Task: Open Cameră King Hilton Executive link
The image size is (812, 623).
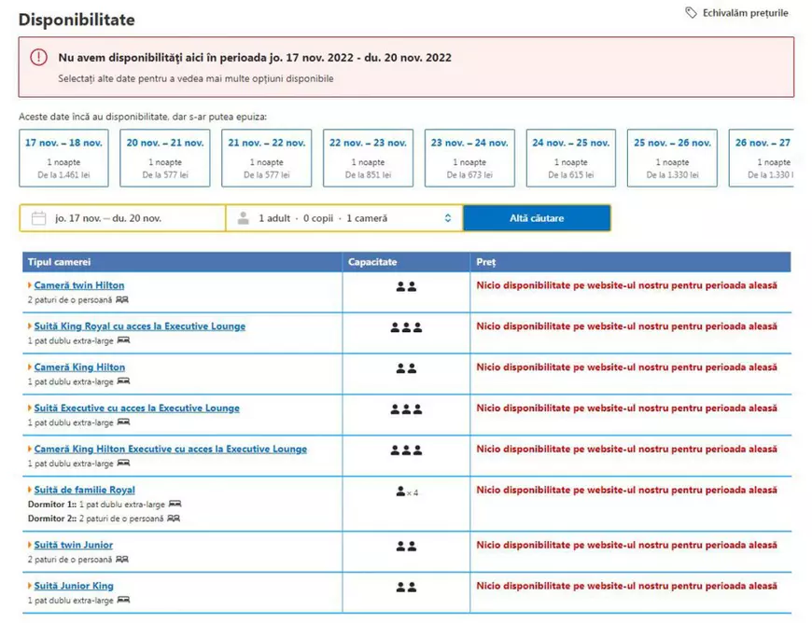Action: 170,449
